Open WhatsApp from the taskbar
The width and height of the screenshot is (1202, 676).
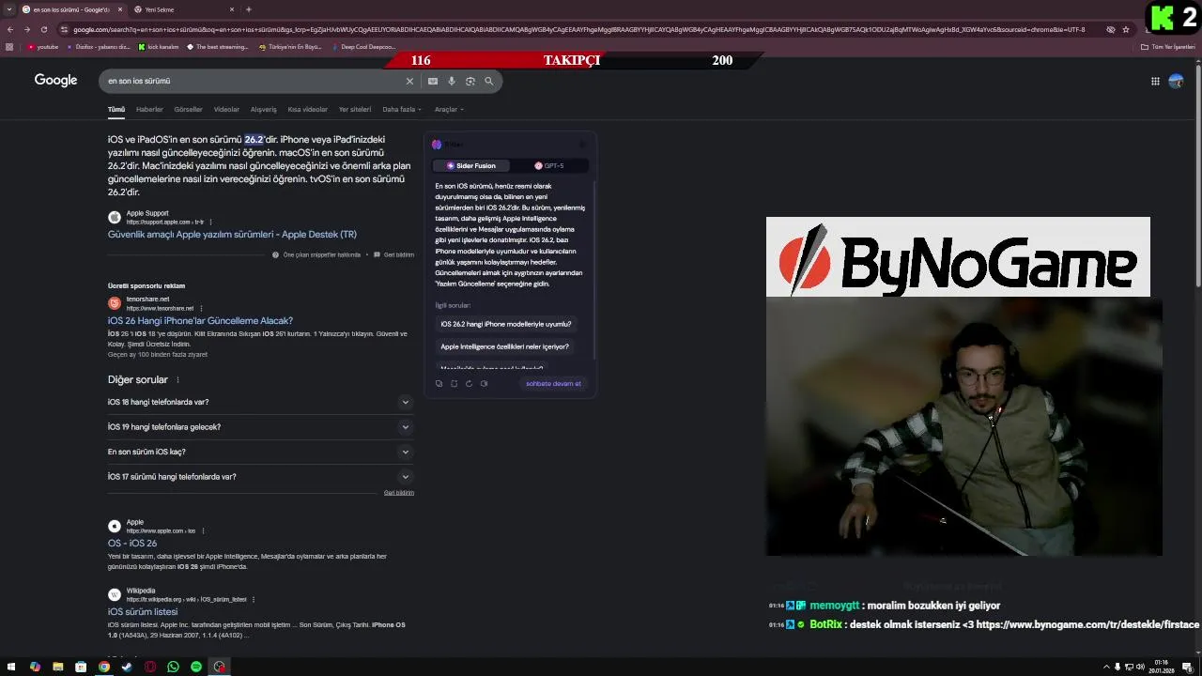point(173,667)
